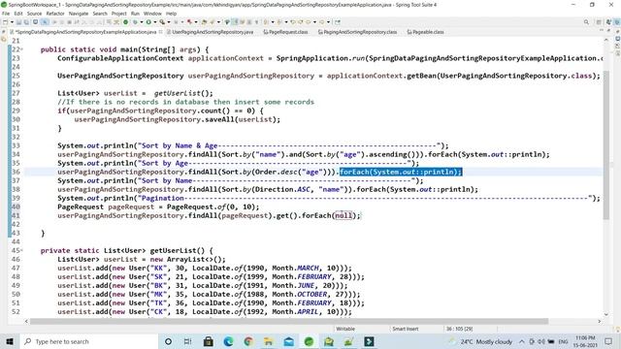This screenshot has height=349, width=621.
Task: Click the taskbar search box
Action: 88,341
